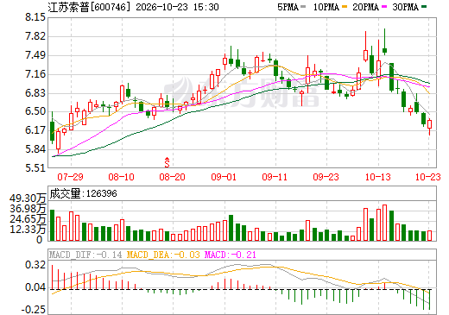This screenshot has height=315, width=449.
Task: Click the gray 5PMA color dash
Action: [x=303, y=7]
